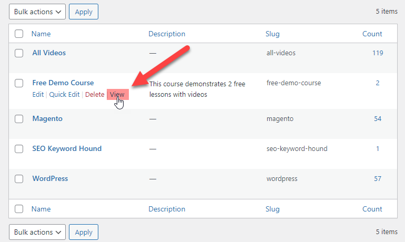Tick the SEO Keyword Hound checkbox

click(19, 149)
